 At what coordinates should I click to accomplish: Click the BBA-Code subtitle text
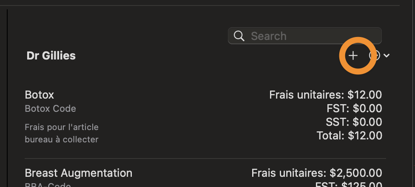coord(48,185)
